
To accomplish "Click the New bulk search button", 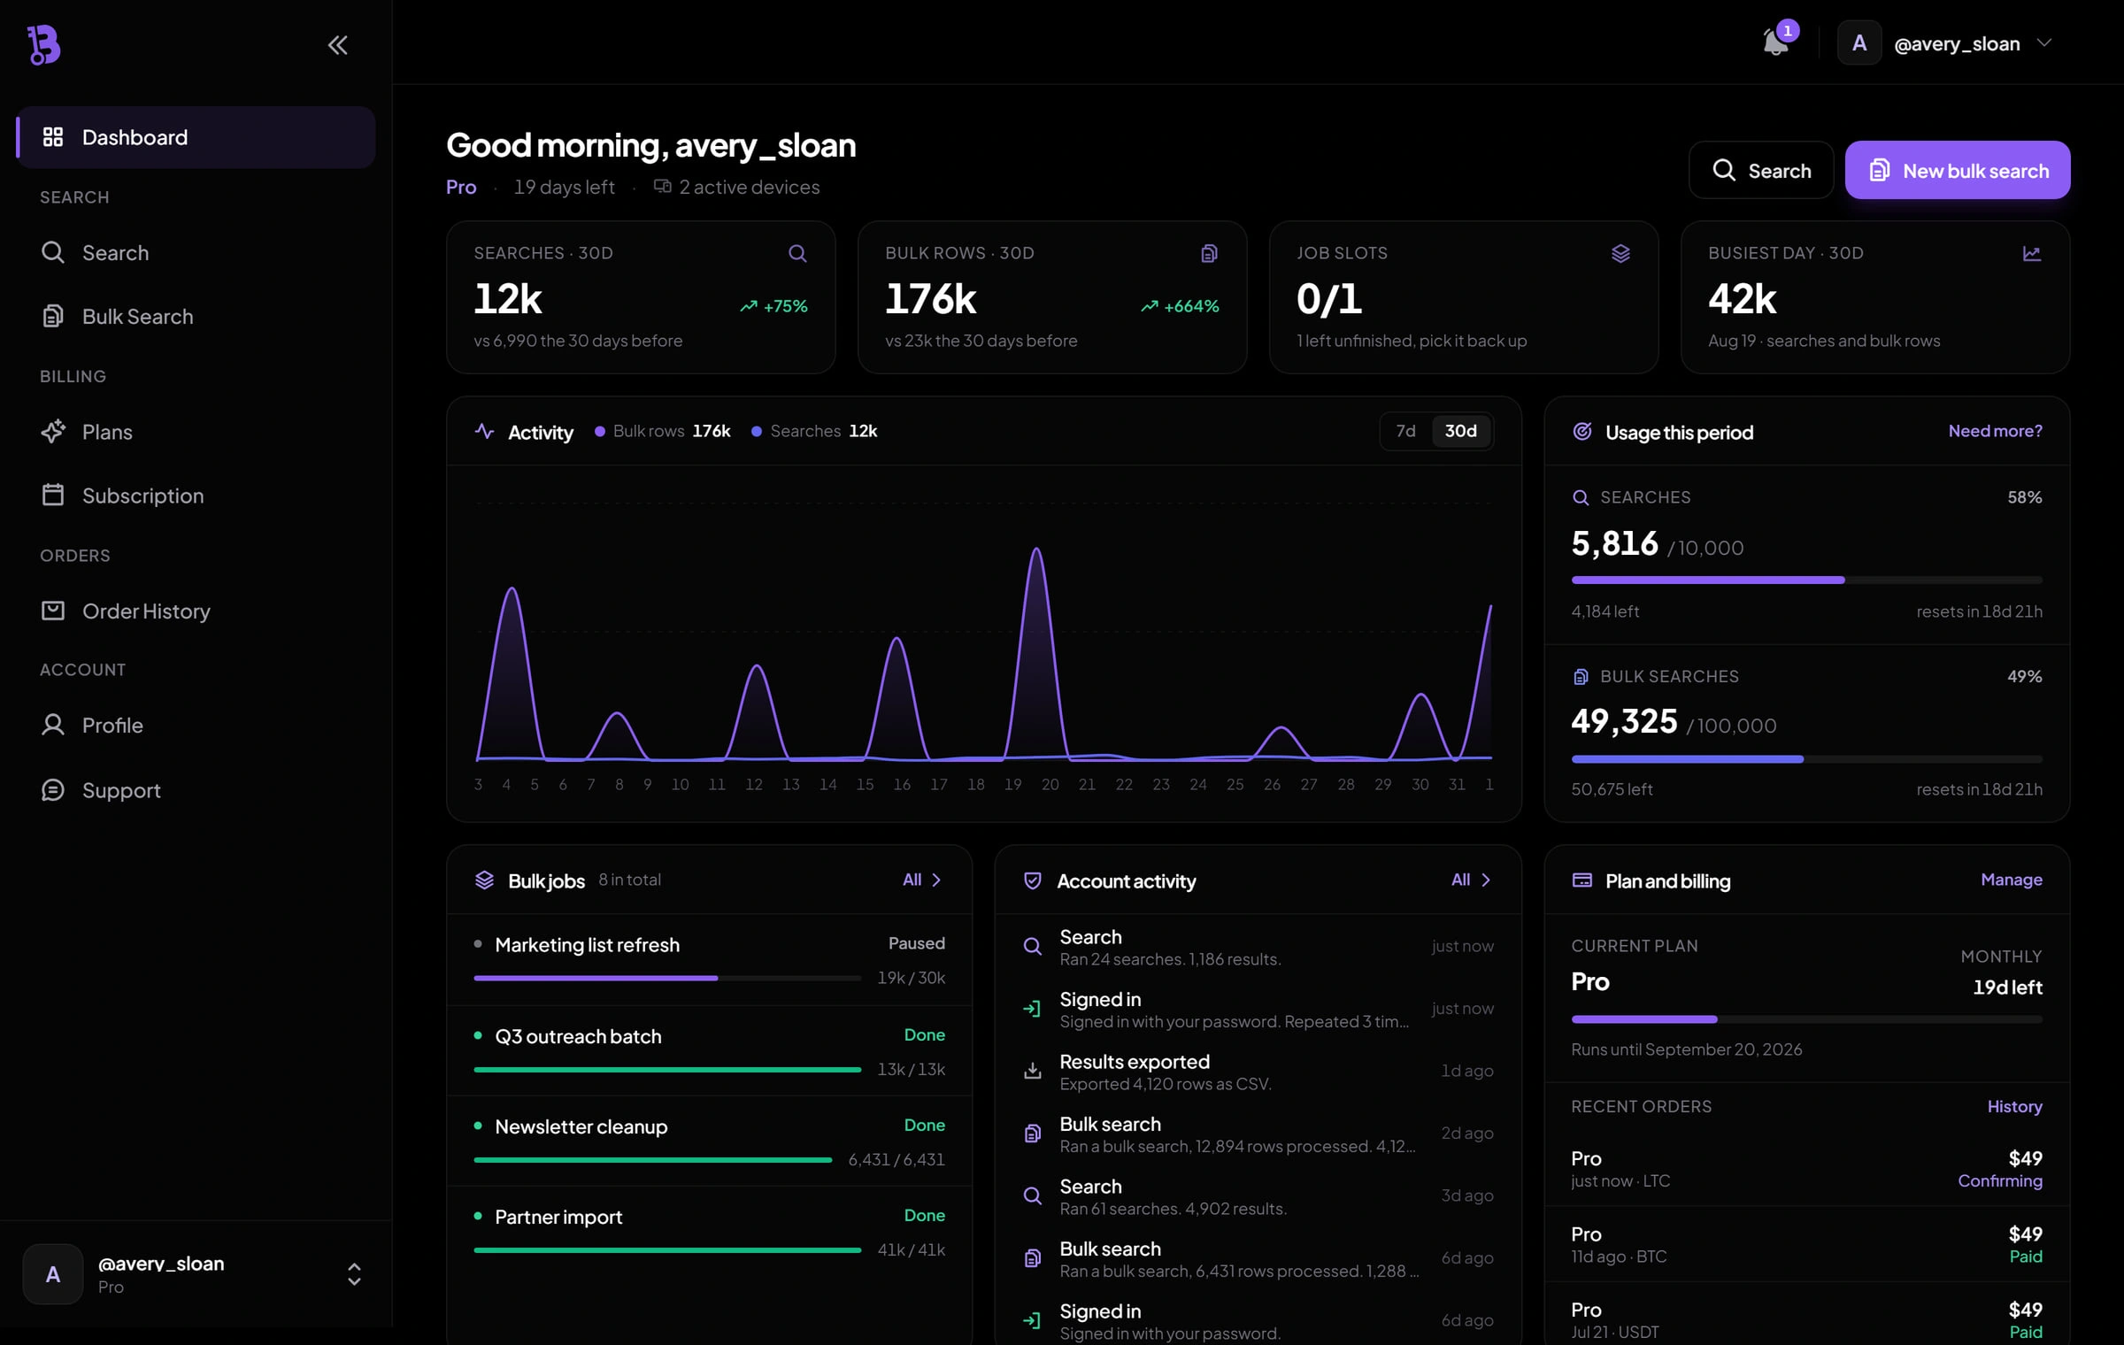I will pos(1958,170).
